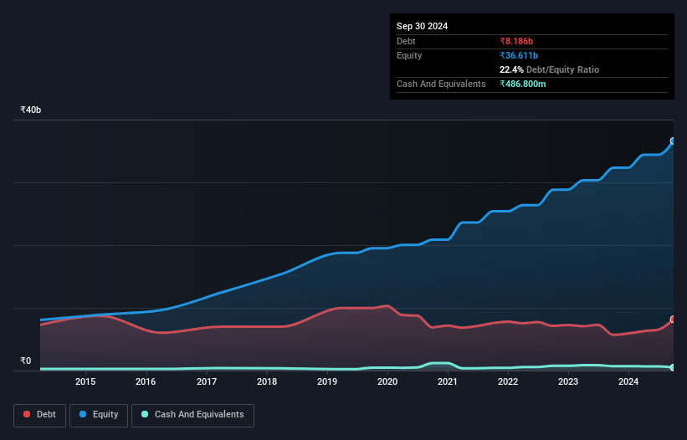This screenshot has height=440, width=687.
Task: Click the teal Cash legend dot
Action: [145, 414]
